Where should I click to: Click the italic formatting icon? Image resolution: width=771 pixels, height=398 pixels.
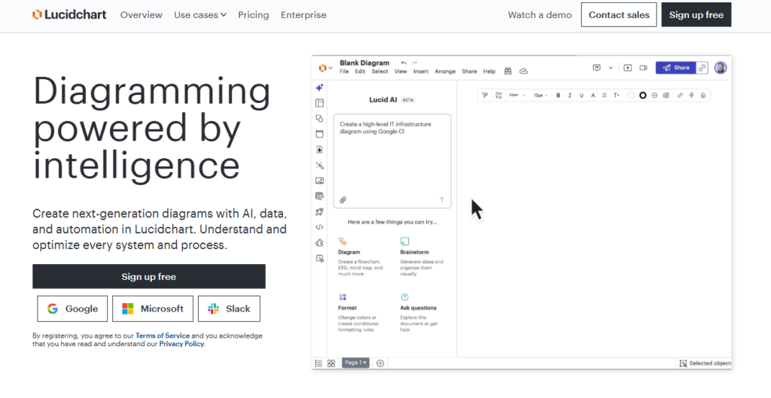point(570,96)
